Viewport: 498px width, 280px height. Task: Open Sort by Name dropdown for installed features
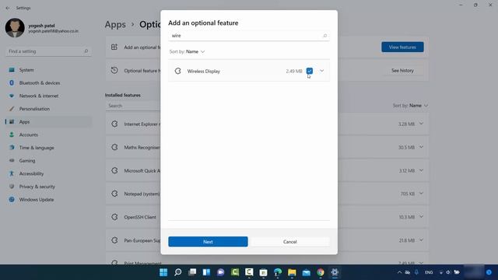coord(410,106)
